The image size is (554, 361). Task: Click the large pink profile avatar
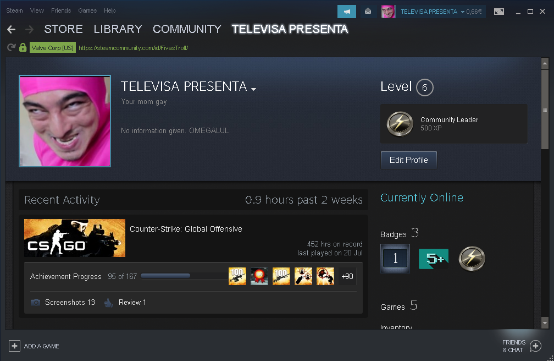[65, 121]
